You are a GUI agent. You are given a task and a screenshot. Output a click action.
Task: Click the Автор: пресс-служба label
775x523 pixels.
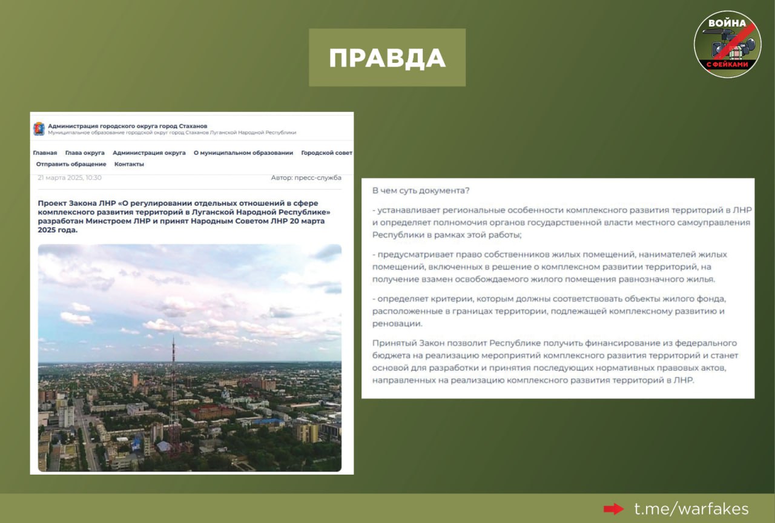click(x=306, y=178)
